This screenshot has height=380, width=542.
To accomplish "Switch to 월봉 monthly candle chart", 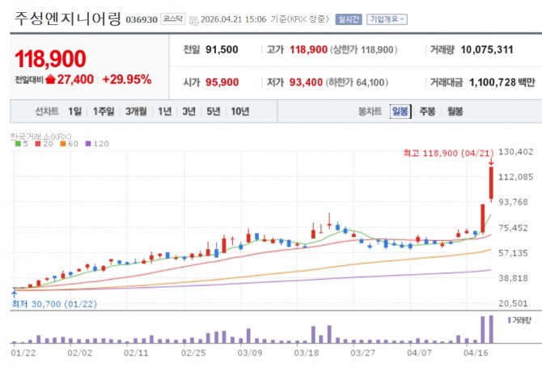I will [455, 112].
